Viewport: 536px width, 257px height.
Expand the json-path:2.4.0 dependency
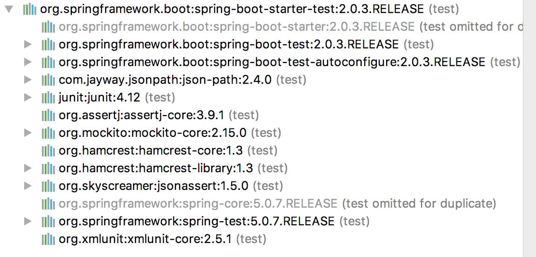click(28, 80)
